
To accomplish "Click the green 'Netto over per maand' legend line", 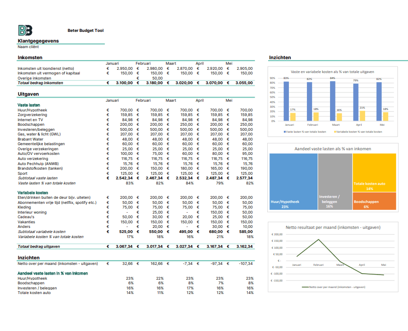I will [306, 287].
